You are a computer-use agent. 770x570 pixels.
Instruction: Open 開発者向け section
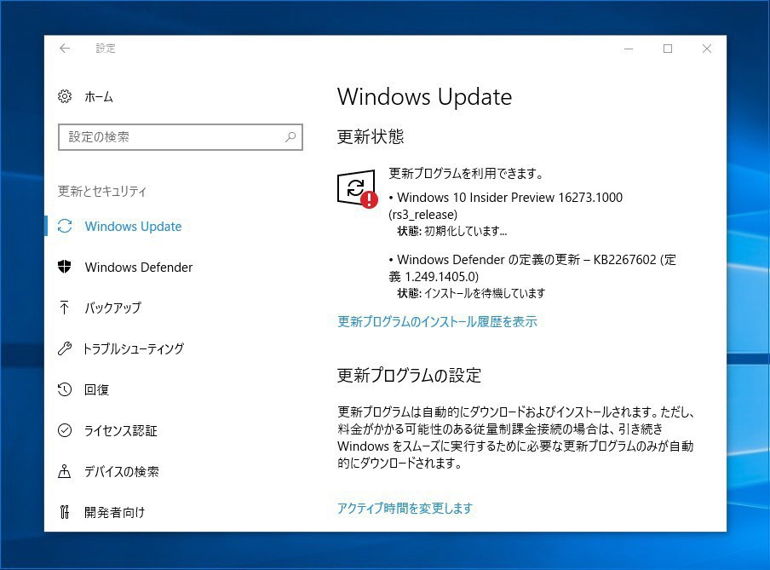coord(115,513)
